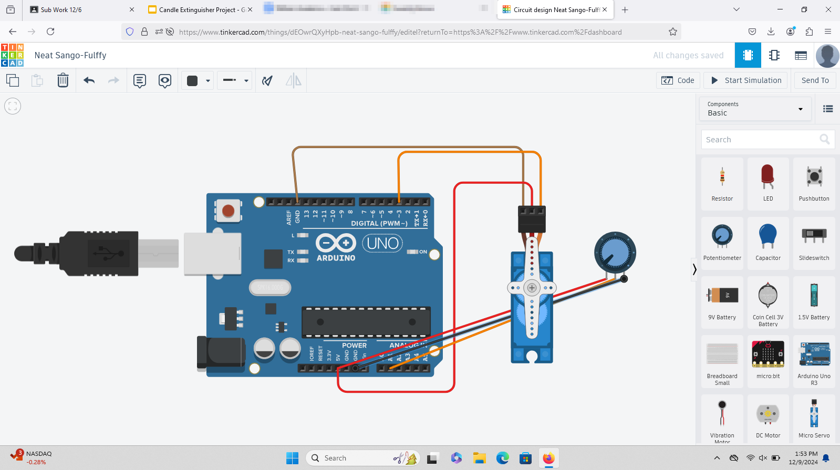The height and width of the screenshot is (470, 840).
Task: Copy the selected component
Action: pos(13,80)
